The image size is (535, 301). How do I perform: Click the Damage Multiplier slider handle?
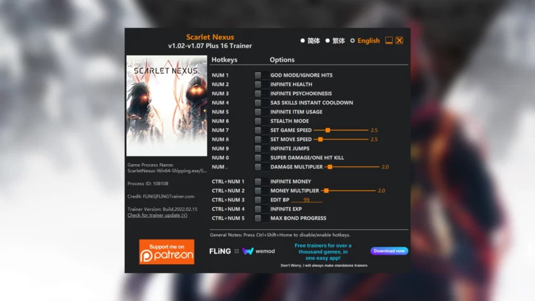(x=330, y=167)
